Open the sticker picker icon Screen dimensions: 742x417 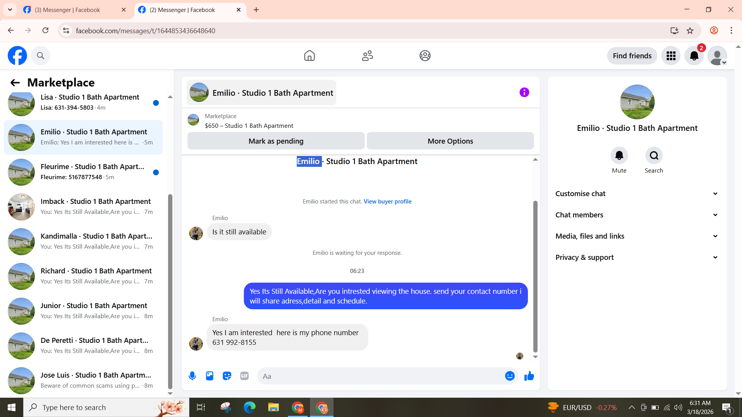coord(227,376)
